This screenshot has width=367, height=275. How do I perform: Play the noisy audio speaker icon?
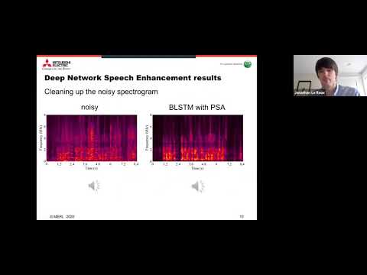coord(94,186)
